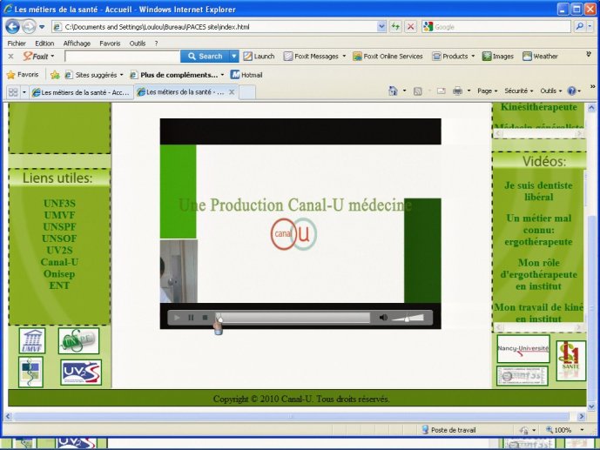
Task: Mute the video using the speaker icon
Action: [x=383, y=318]
